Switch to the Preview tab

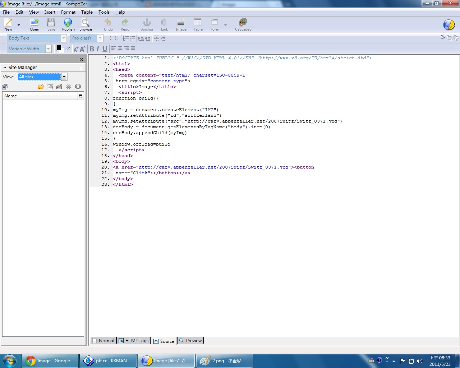(190, 341)
